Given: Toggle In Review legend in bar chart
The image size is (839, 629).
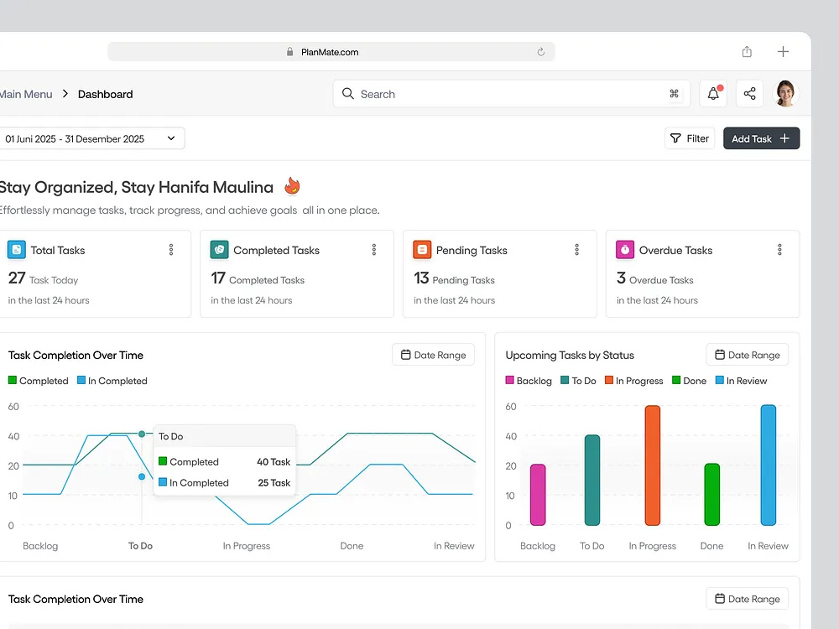Looking at the screenshot, I should [741, 381].
